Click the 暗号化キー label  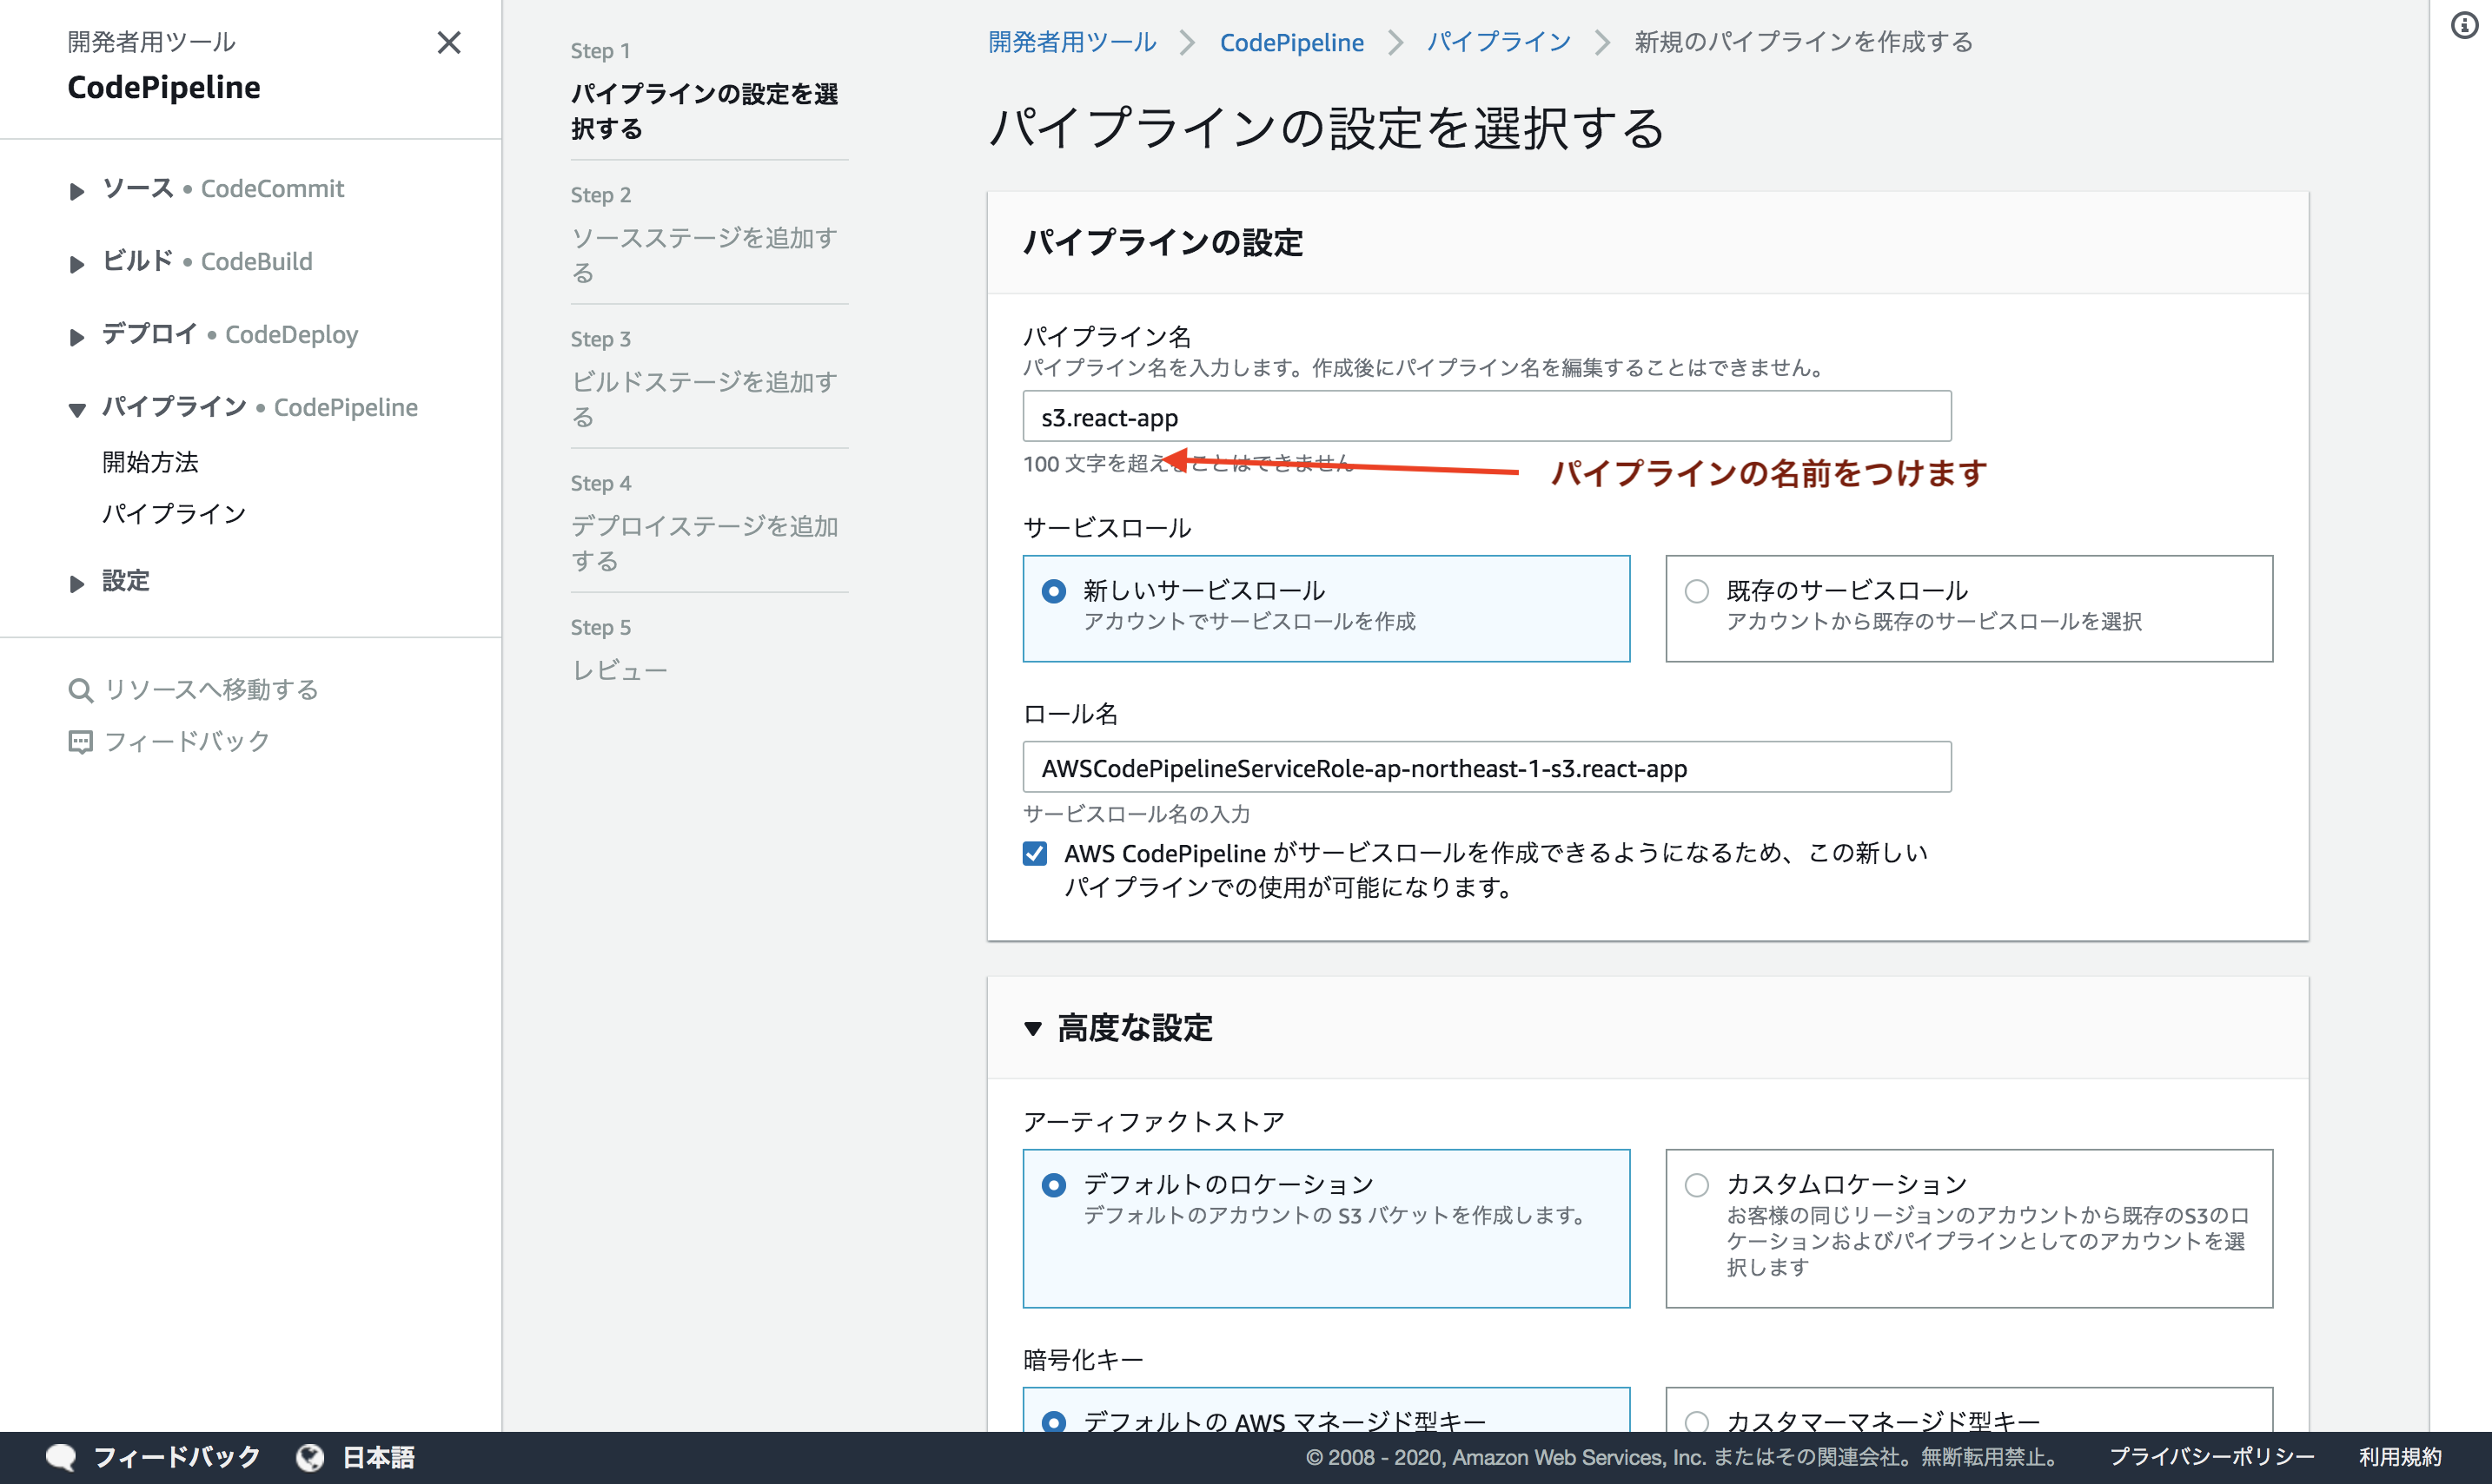tap(1083, 1360)
